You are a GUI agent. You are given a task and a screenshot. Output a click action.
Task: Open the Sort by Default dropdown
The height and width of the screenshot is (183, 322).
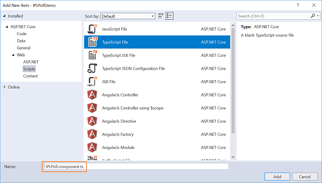tap(128, 16)
